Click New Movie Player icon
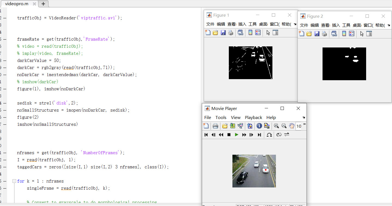The image size is (392, 206). (206, 126)
